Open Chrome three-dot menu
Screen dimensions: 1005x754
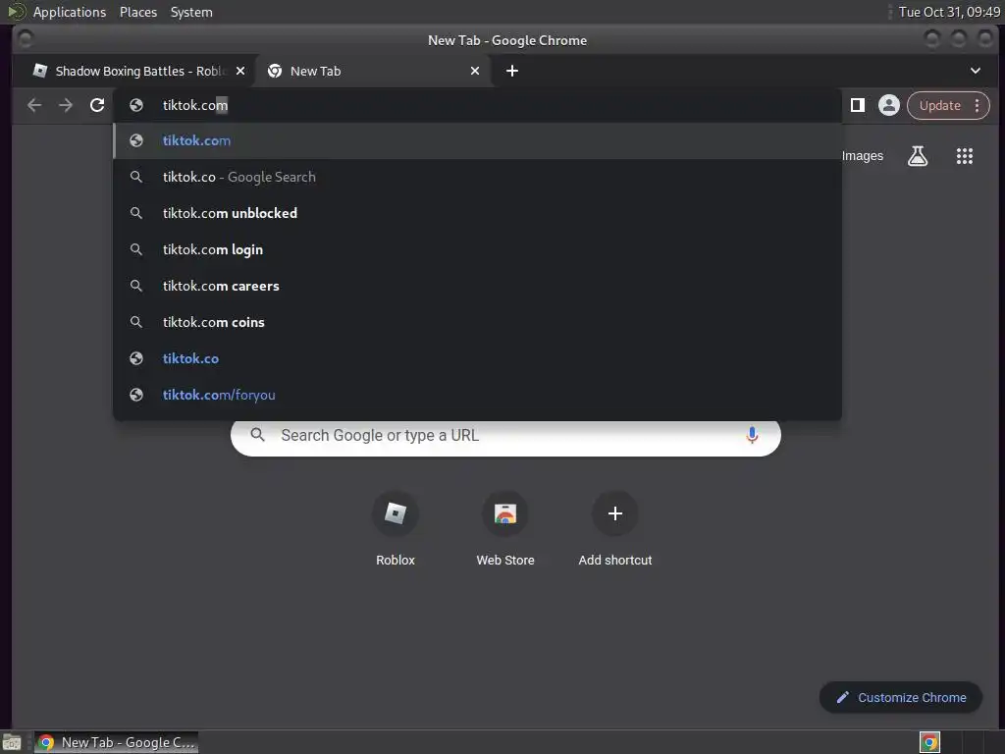point(977,105)
